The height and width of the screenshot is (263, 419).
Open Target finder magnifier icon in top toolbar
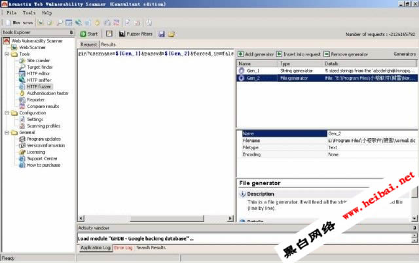pos(60,23)
